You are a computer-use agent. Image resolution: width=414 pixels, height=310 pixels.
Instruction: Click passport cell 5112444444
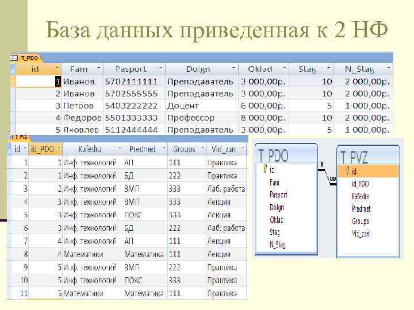coord(134,130)
